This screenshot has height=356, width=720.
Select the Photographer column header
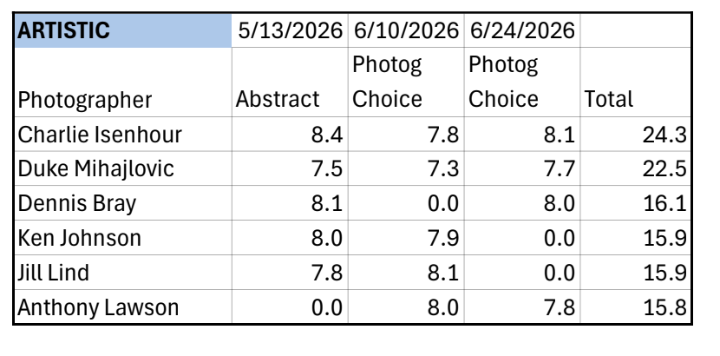[x=123, y=82]
